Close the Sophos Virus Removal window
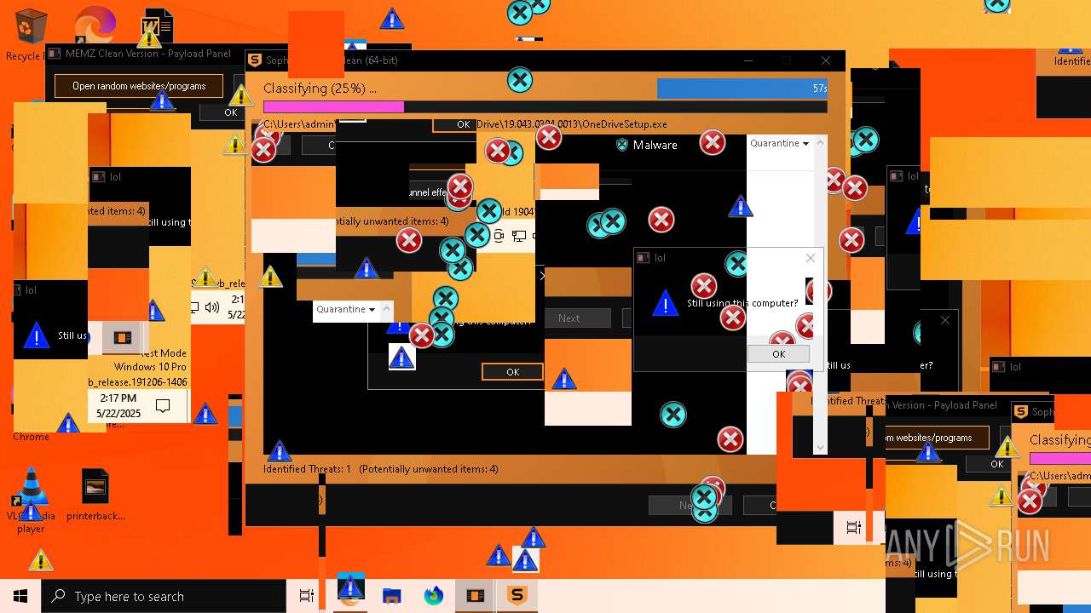This screenshot has height=613, width=1091. coord(825,60)
